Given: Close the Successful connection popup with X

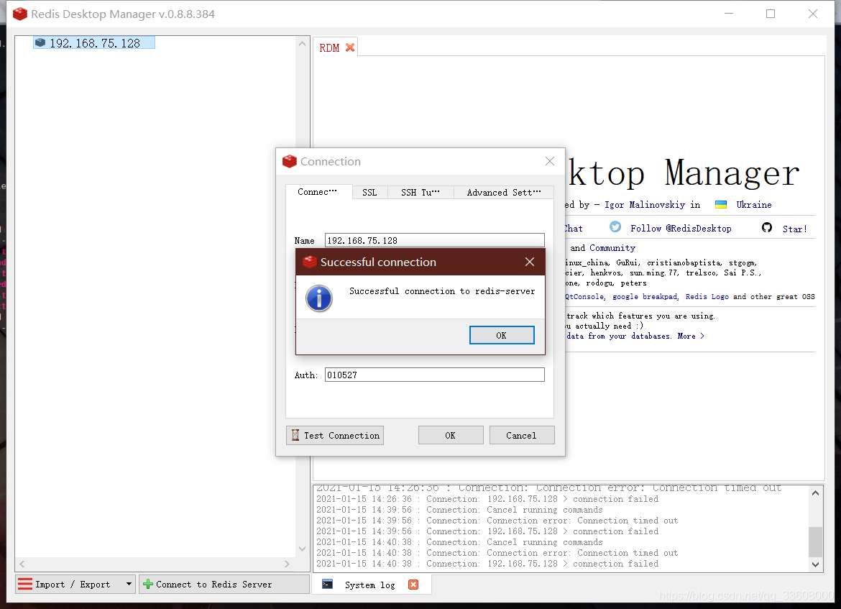Looking at the screenshot, I should (x=529, y=262).
